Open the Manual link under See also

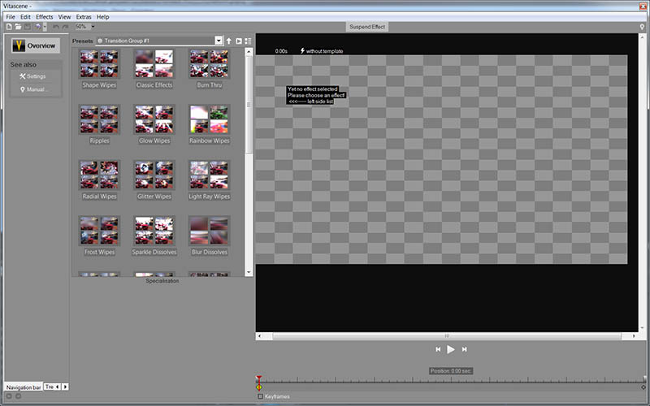pyautogui.click(x=34, y=89)
